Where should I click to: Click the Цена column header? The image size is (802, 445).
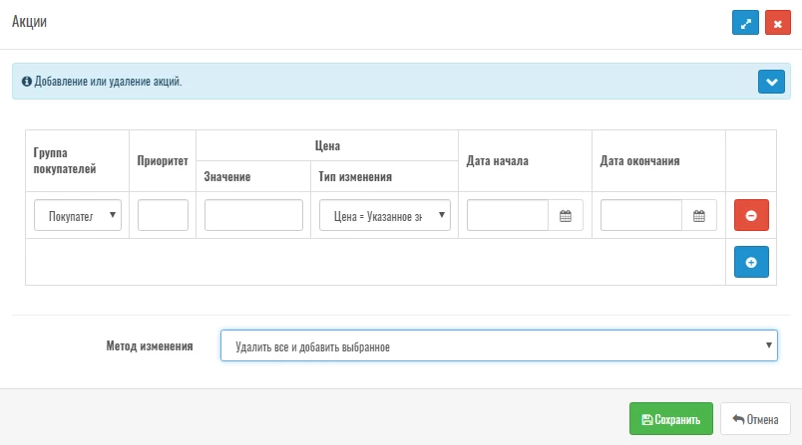coord(327,145)
